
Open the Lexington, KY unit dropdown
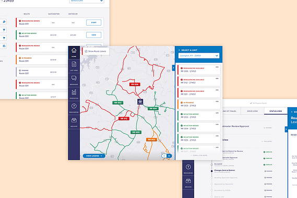[199, 55]
